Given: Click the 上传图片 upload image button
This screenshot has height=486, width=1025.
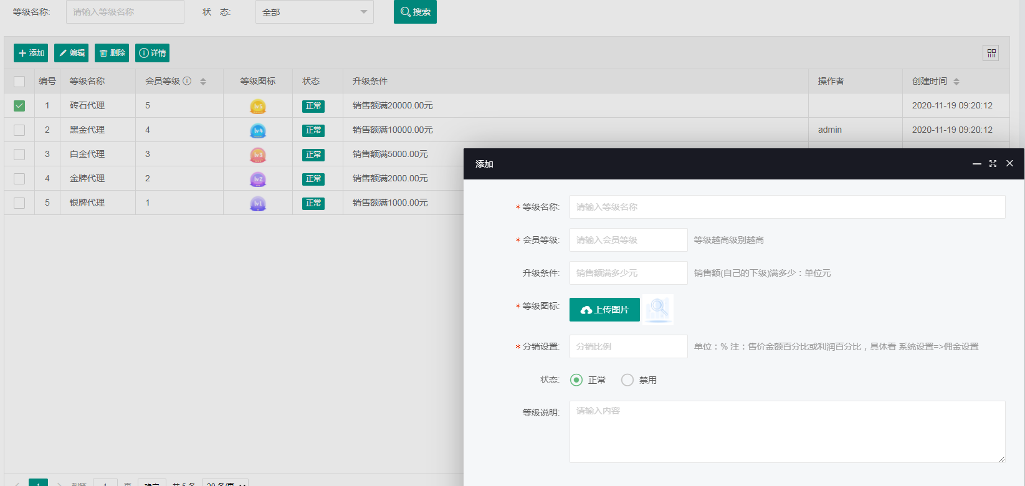Looking at the screenshot, I should (604, 310).
